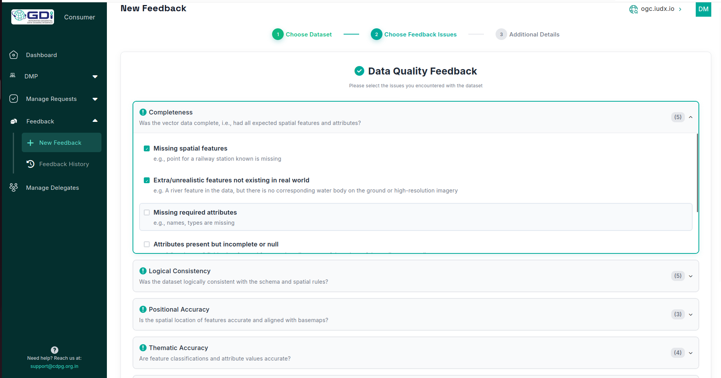
Task: Click the Manage Delegates people icon
Action: coord(14,188)
